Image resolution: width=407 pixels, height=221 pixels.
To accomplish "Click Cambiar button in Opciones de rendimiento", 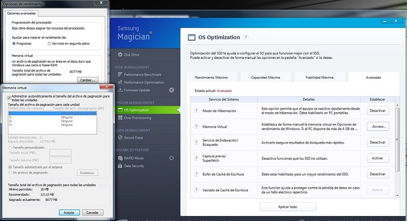I will coord(88,80).
